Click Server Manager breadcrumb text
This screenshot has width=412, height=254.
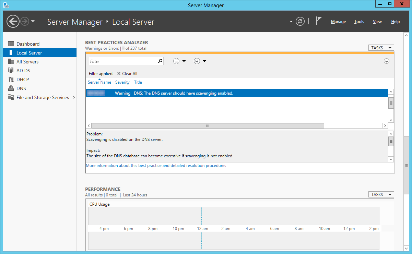click(x=75, y=22)
